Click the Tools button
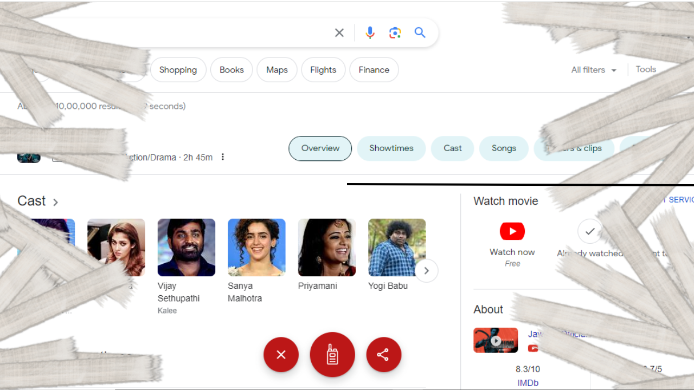This screenshot has height=390, width=694. pyautogui.click(x=646, y=69)
